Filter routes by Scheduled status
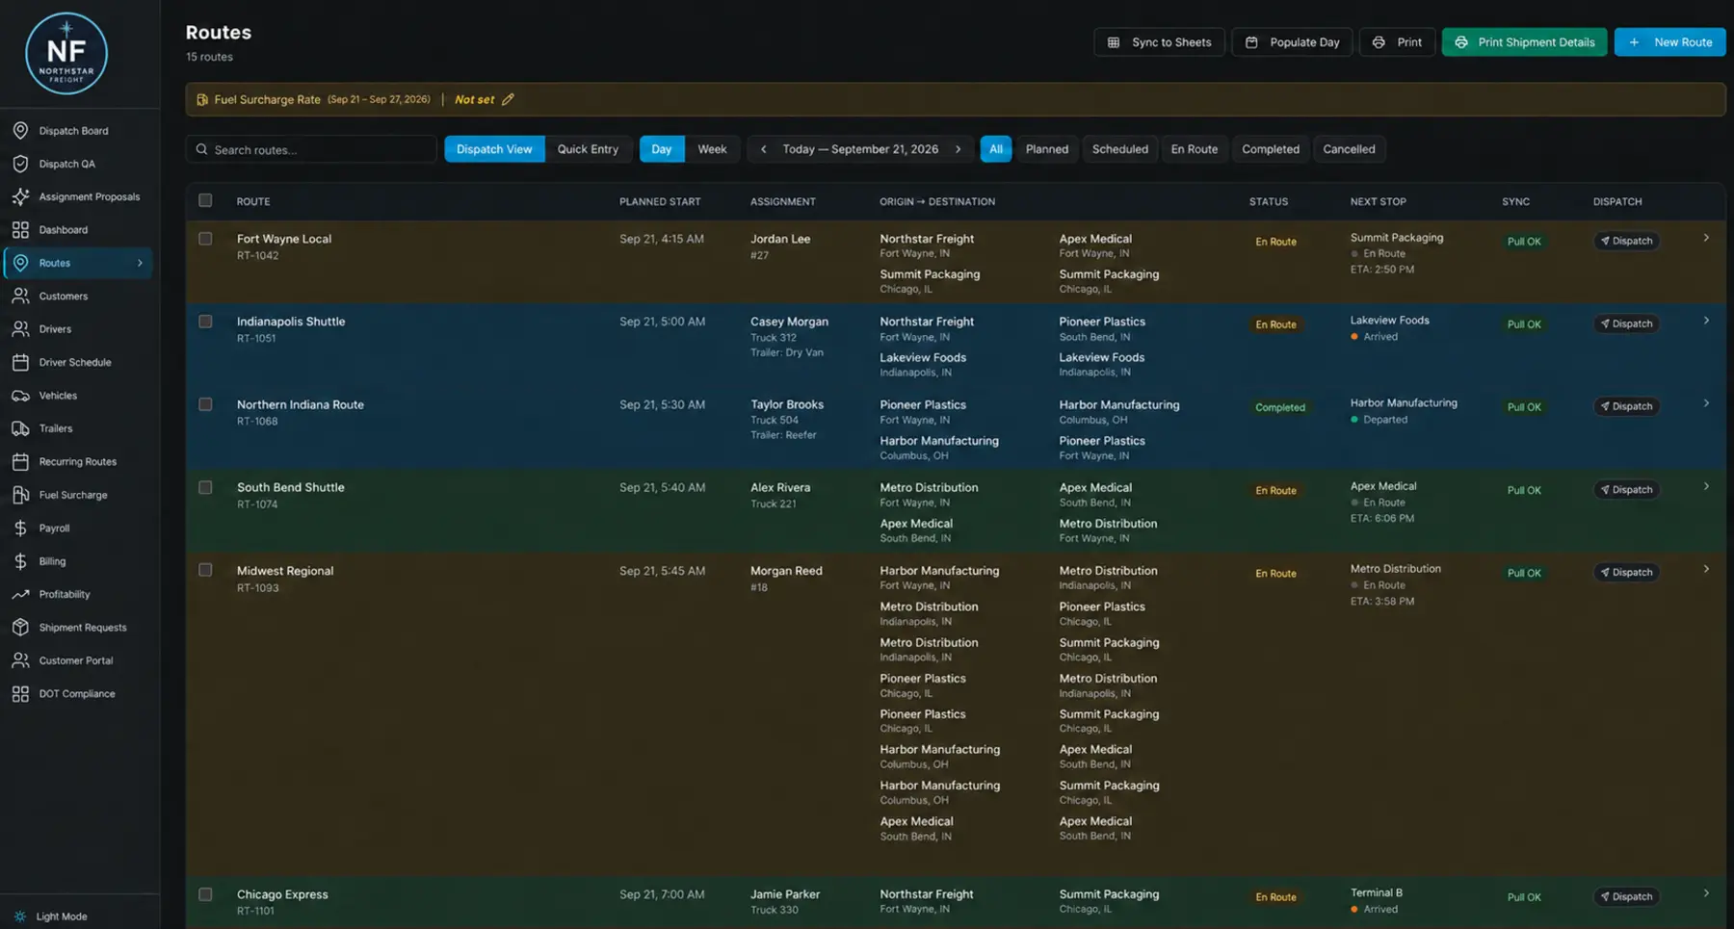The image size is (1734, 929). 1120,149
